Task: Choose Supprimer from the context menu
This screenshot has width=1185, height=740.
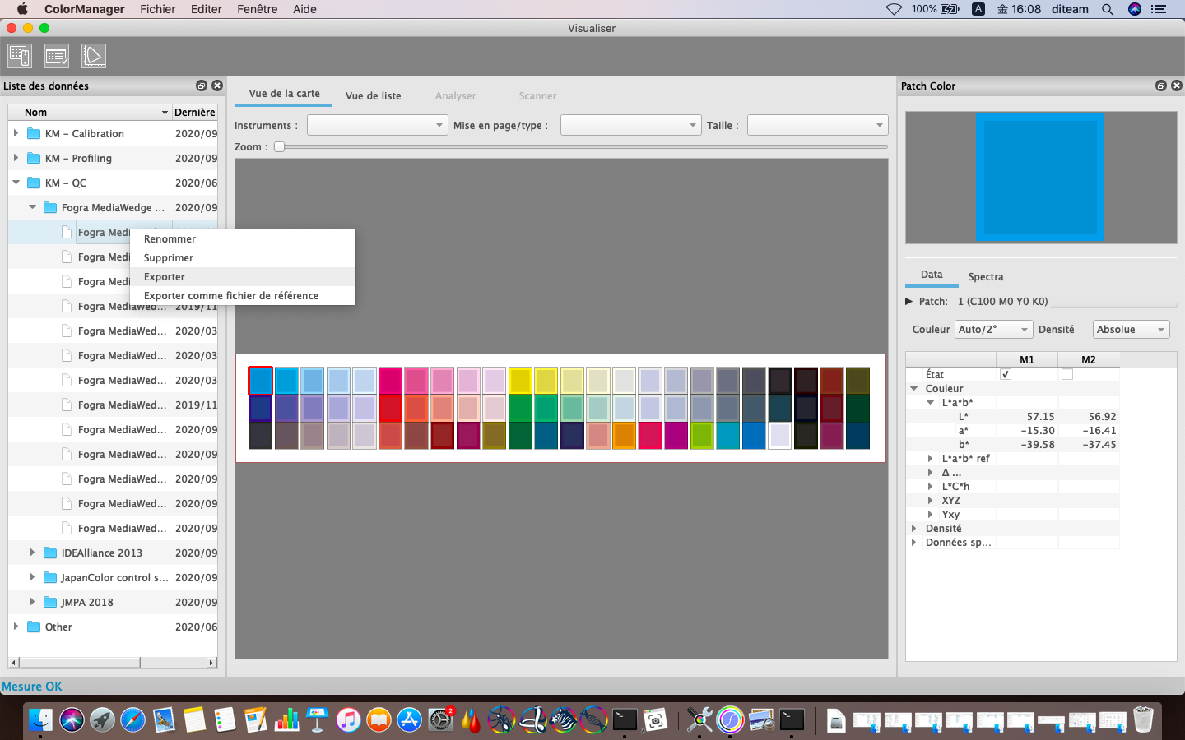Action: 243,257
